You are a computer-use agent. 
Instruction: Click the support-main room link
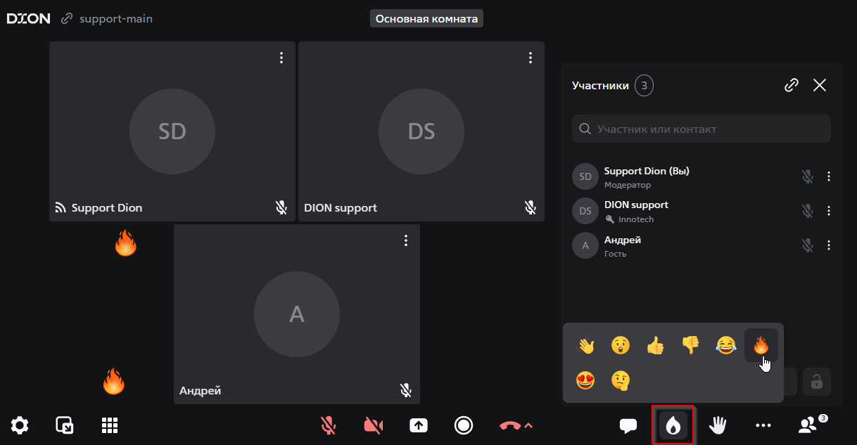[x=115, y=18]
